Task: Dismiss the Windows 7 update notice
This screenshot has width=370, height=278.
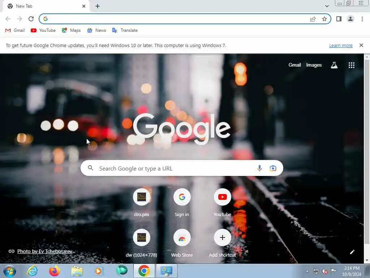Action: [x=361, y=45]
